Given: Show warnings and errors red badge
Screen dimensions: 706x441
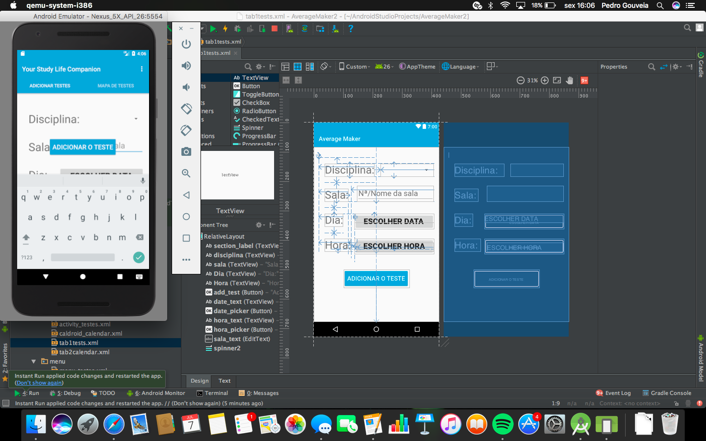Looking at the screenshot, I should [x=584, y=80].
